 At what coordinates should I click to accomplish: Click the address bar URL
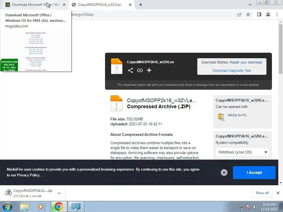pyautogui.click(x=83, y=15)
